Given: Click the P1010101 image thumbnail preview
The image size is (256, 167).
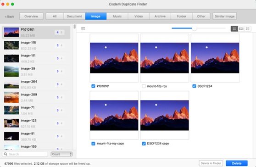Looking at the screenshot, I should [114, 58].
